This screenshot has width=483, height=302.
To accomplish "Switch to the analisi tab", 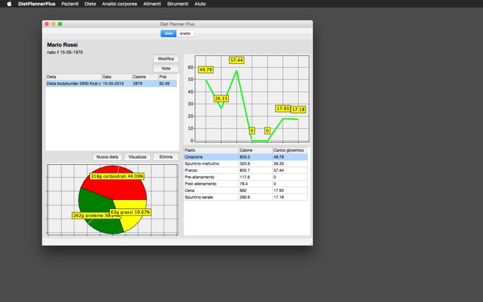I will 185,33.
